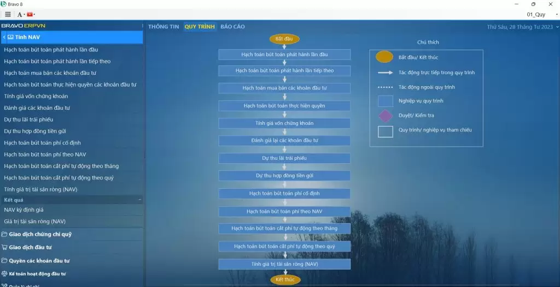
Task: Click the font size 'A' icon
Action: pos(20,14)
